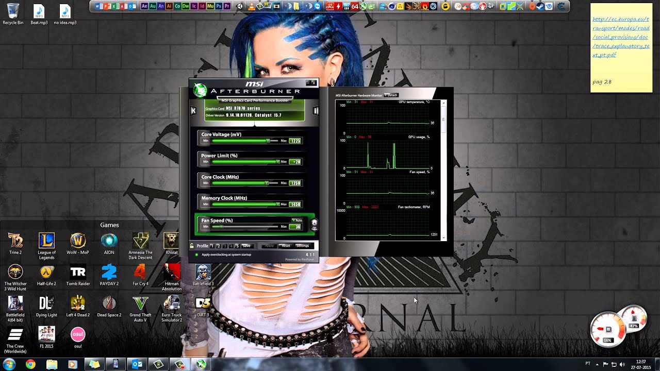The image size is (660, 371).
Task: Open Outlook from the taskbar
Action: pos(137,364)
